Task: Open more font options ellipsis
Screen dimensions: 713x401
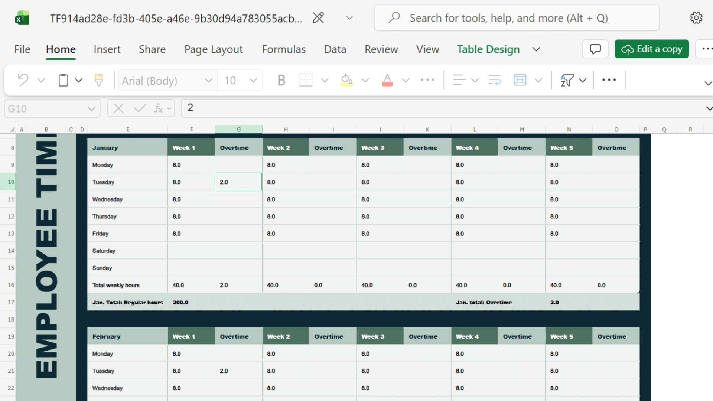Action: [427, 80]
